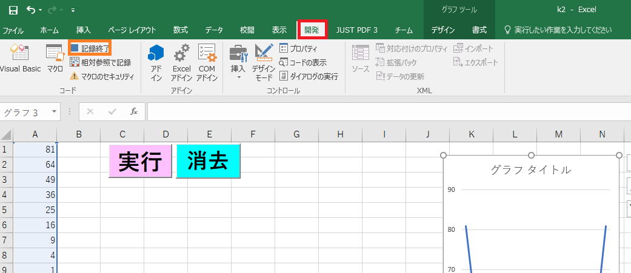This screenshot has width=631, height=273.
Task: Click データの更新 in XML group
Action: pos(400,76)
